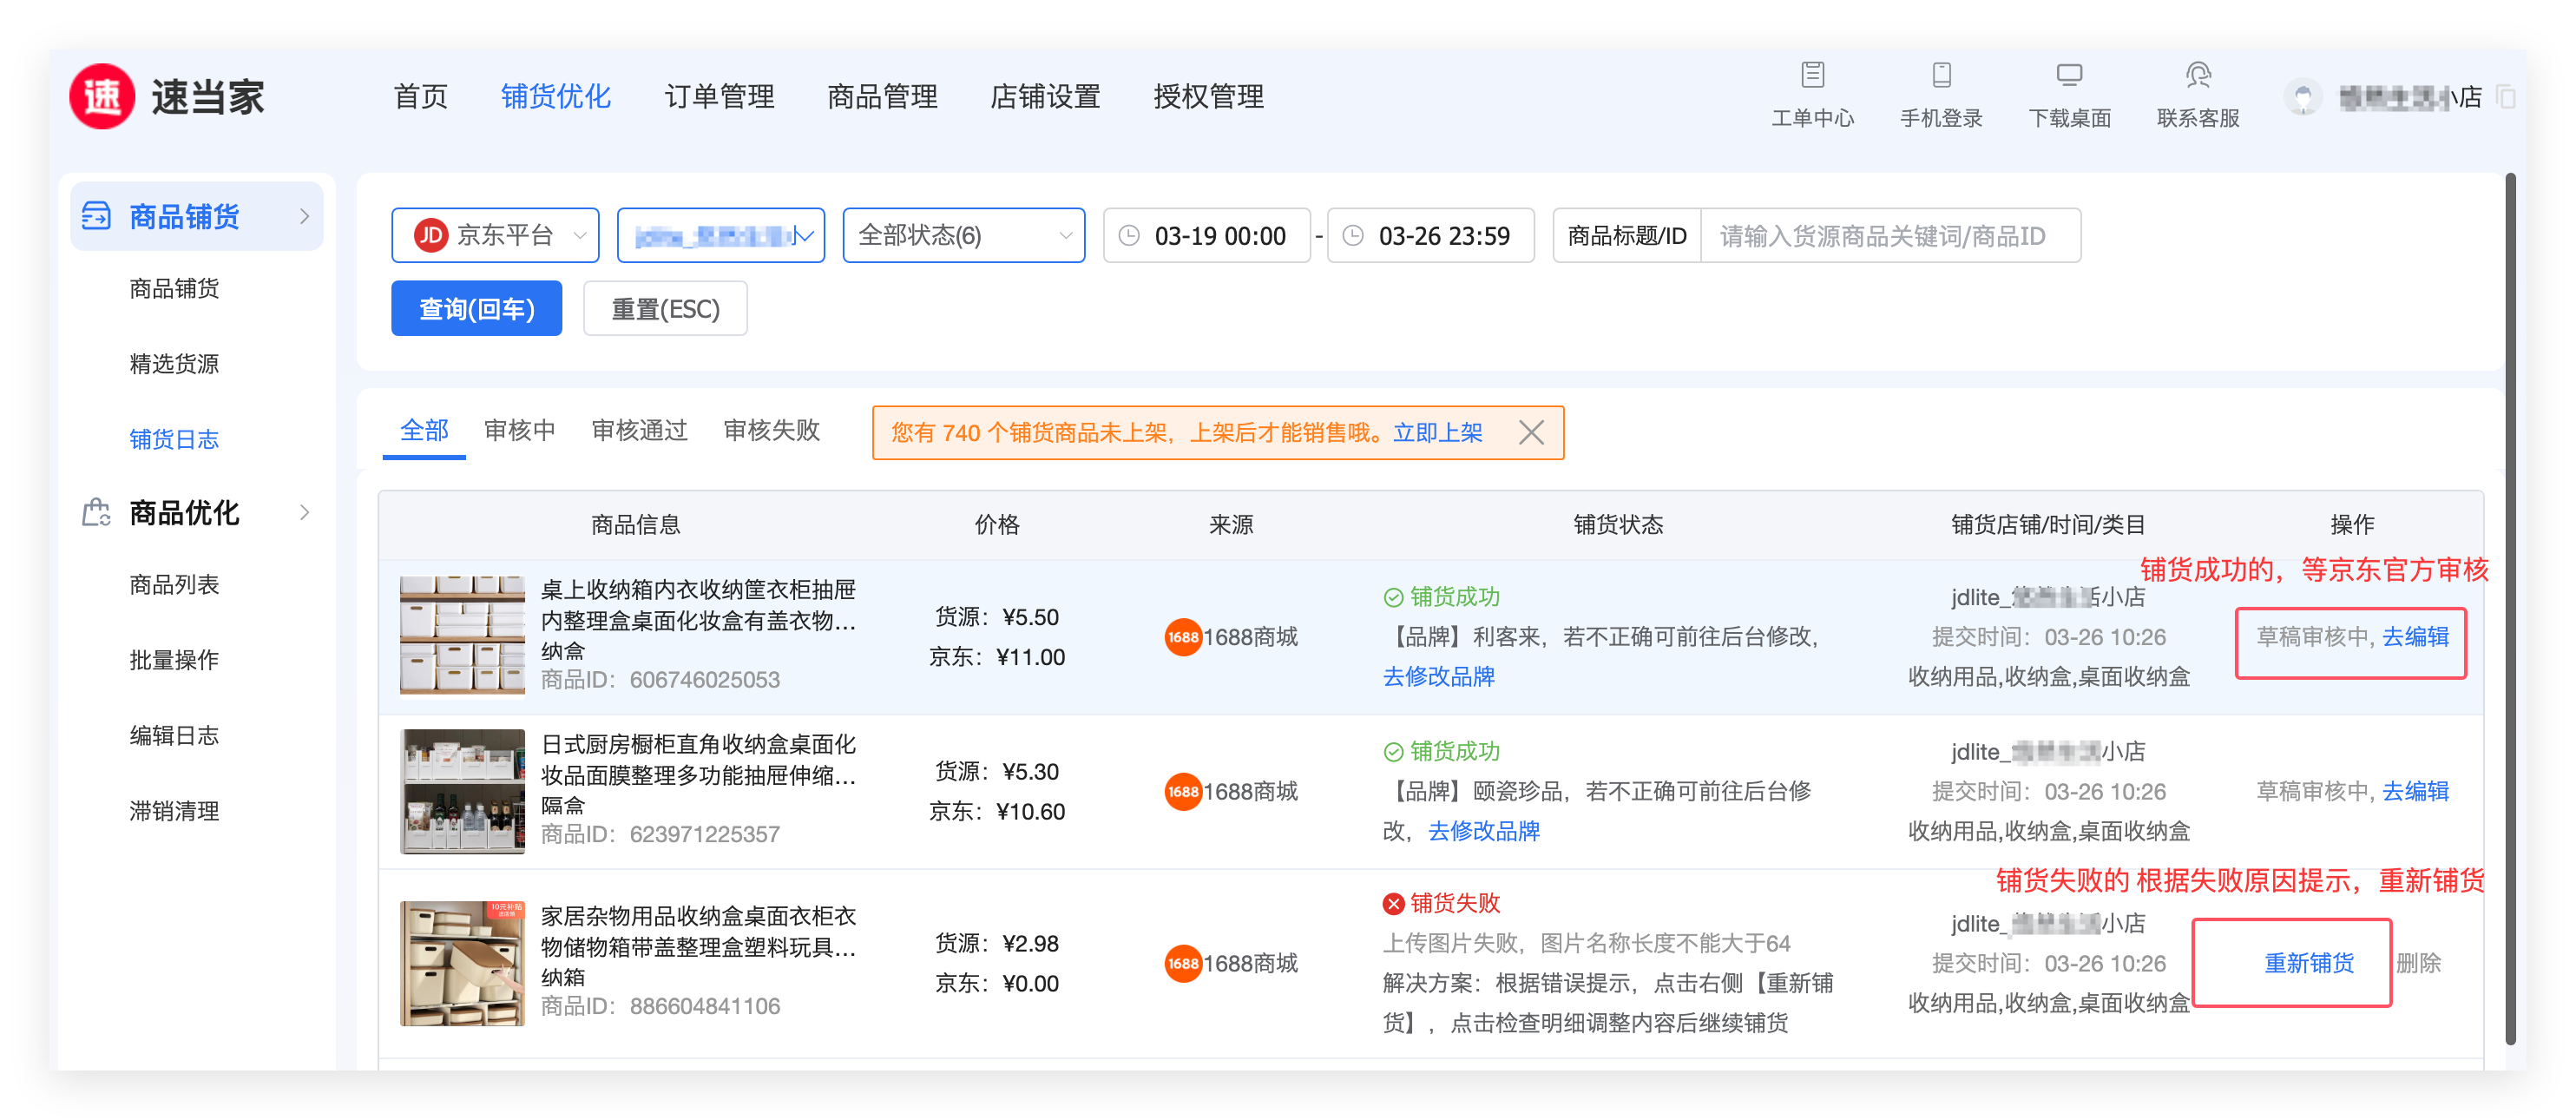Copy shop name using copy icon
This screenshot has height=1120, width=2576.
[x=2506, y=98]
